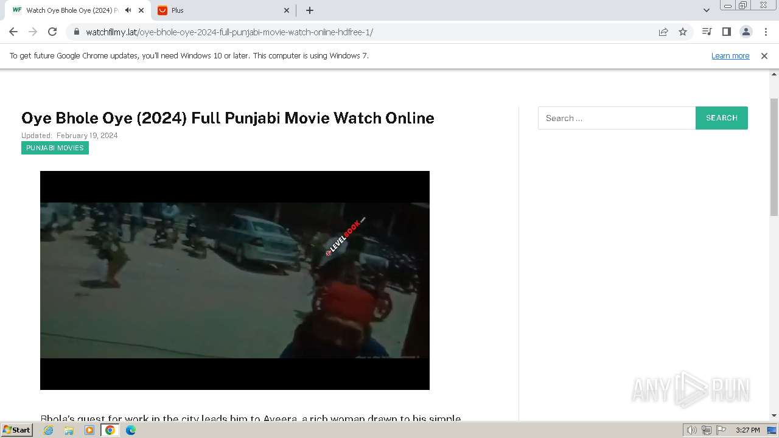Share this page icon in address bar
Screen dimensions: 779x438
[x=663, y=32]
